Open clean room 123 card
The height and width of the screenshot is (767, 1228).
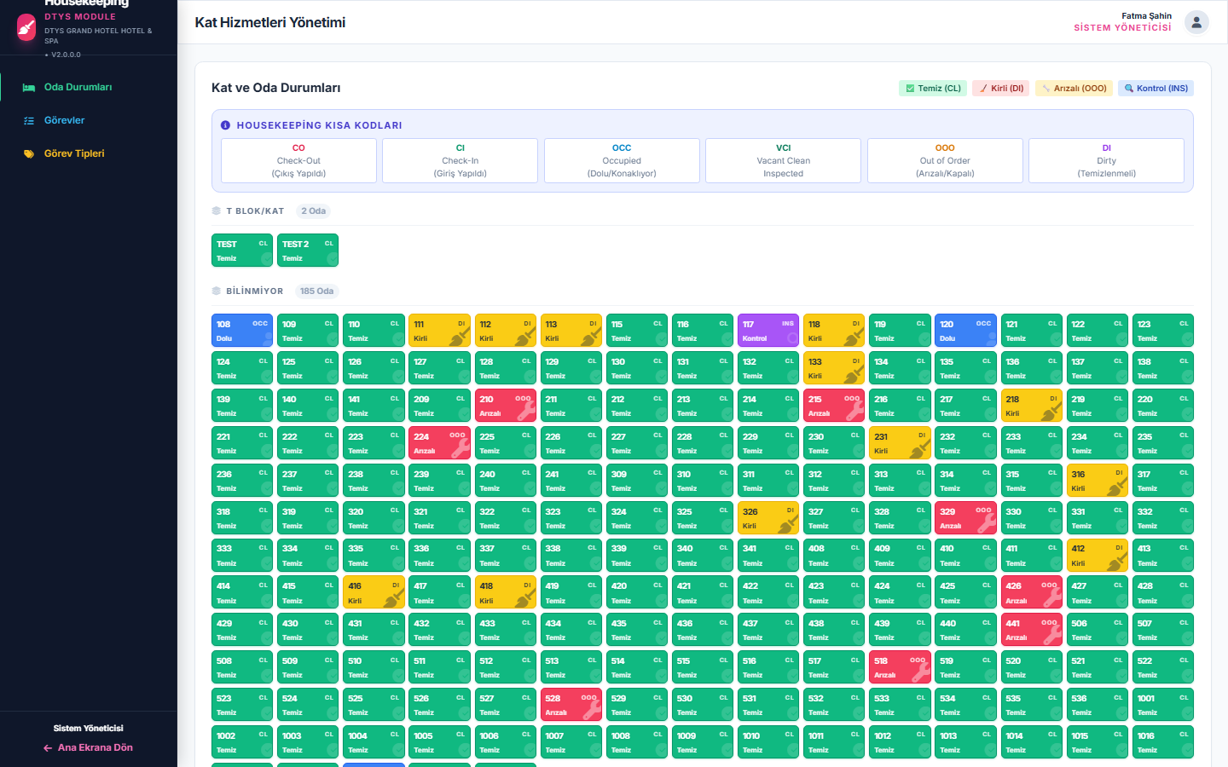1163,331
